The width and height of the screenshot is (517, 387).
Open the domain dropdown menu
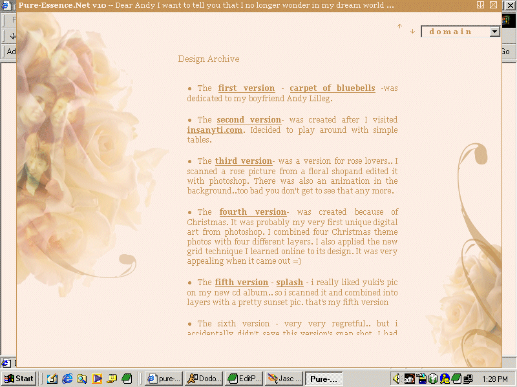coord(494,32)
